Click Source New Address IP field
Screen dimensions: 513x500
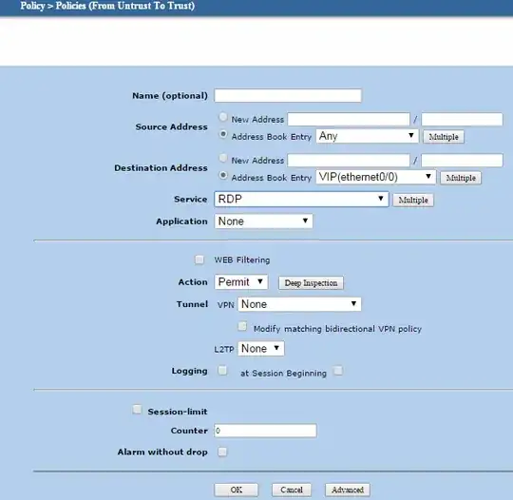[x=349, y=119]
